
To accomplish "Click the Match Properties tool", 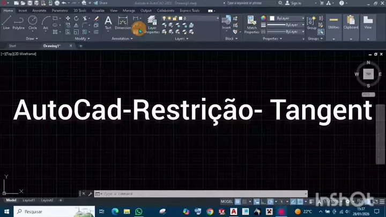I will pyautogui.click(x=251, y=24).
